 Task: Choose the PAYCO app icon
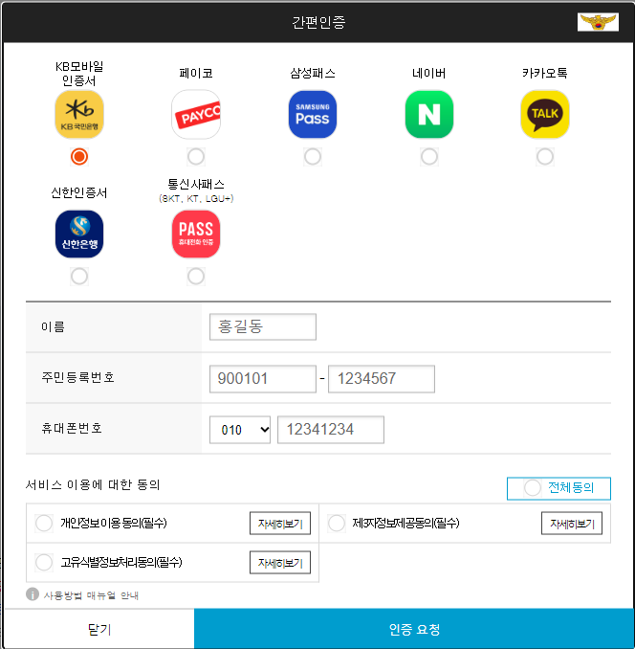click(196, 115)
